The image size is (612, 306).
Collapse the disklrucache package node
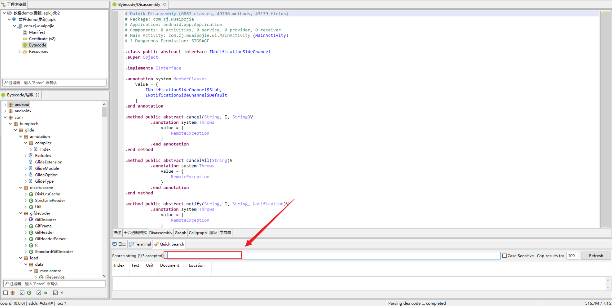tap(21, 188)
